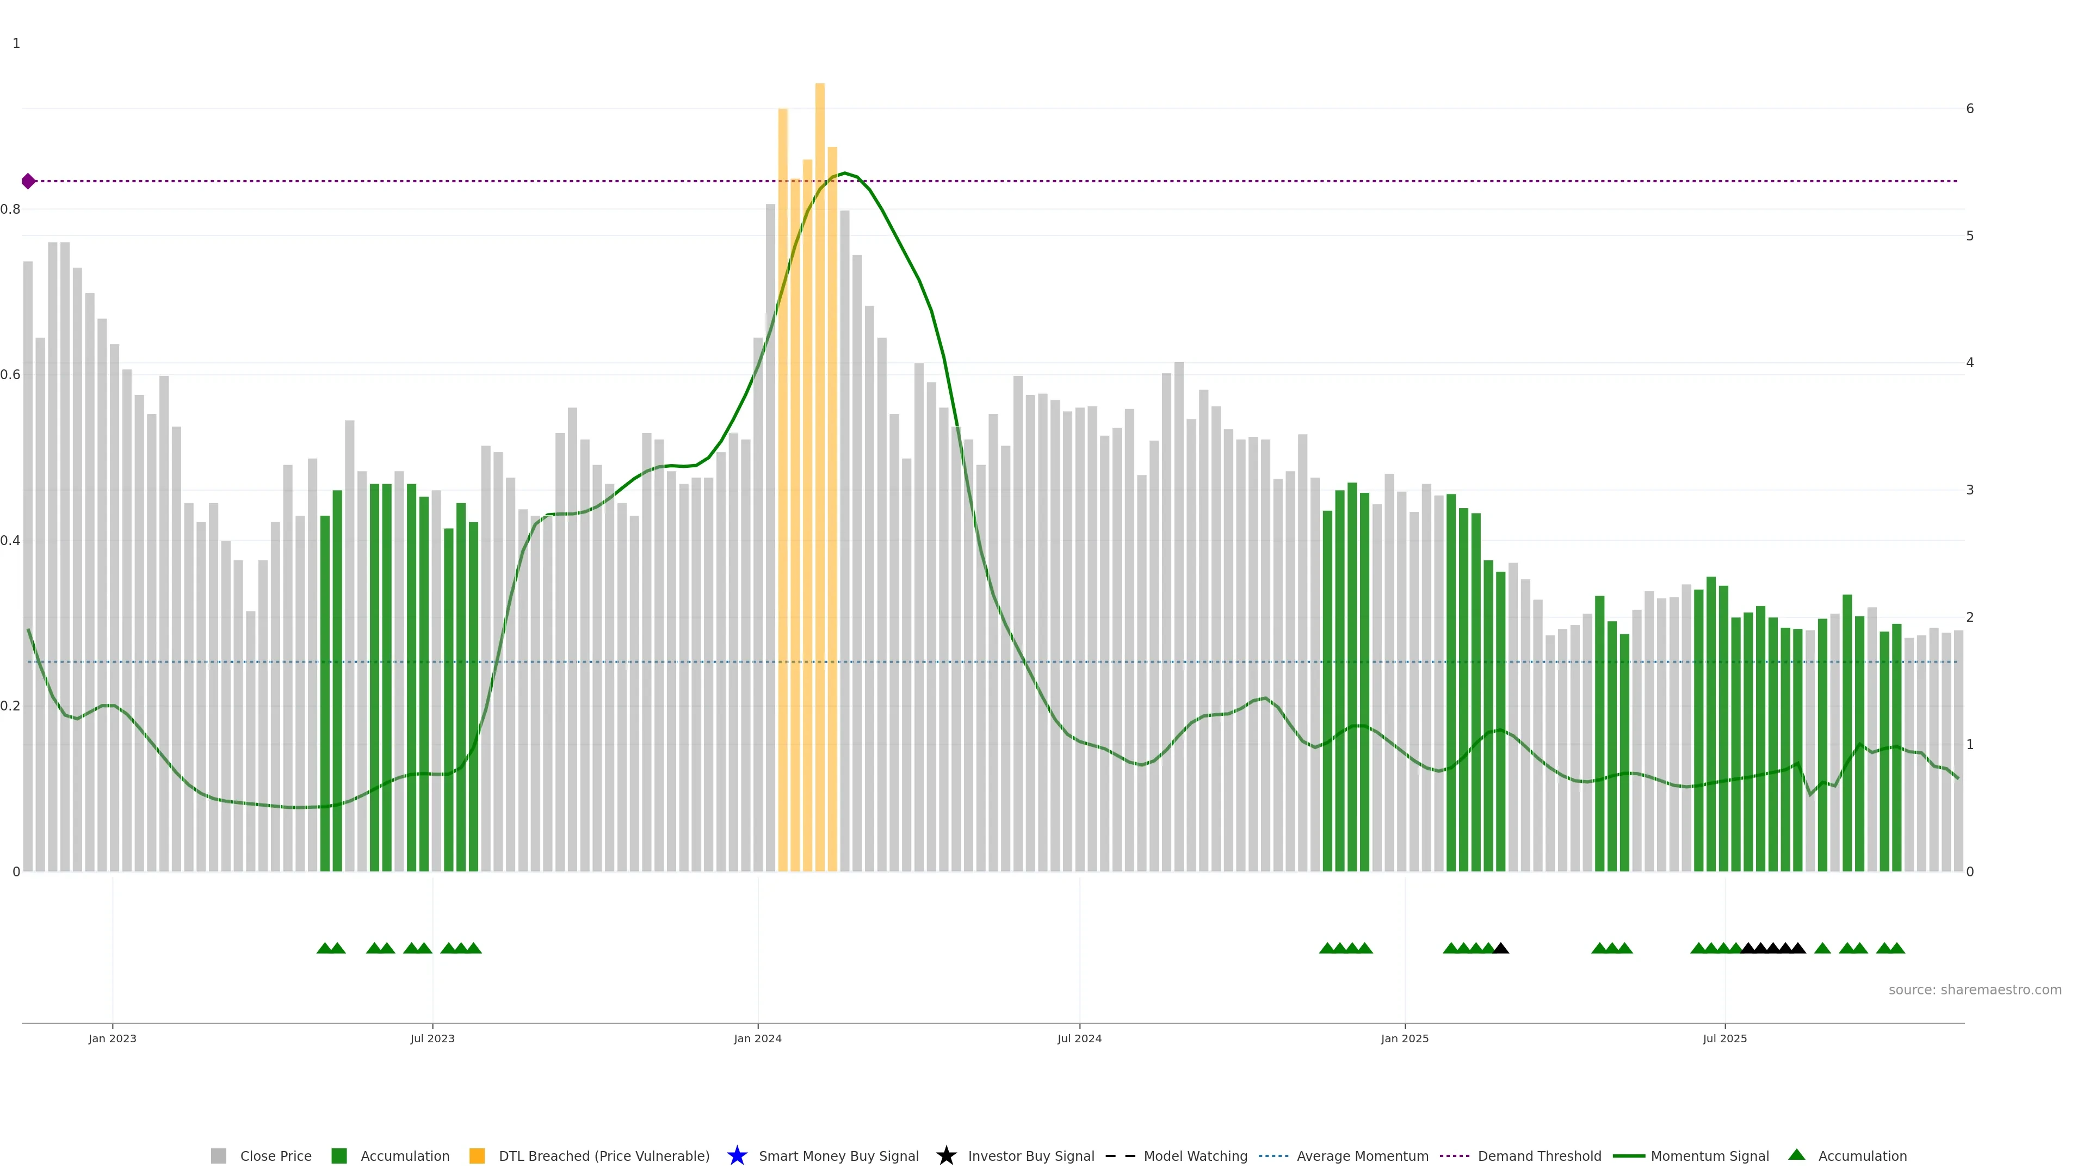
Task: Click the Average Momentum dotted line icon
Action: pos(1273,1155)
